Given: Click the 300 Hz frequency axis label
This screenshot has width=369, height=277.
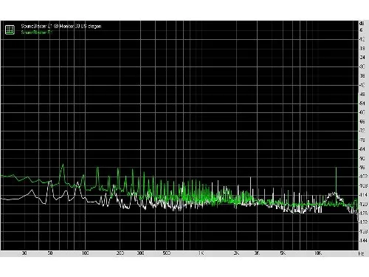Looking at the screenshot, I should click(140, 253).
